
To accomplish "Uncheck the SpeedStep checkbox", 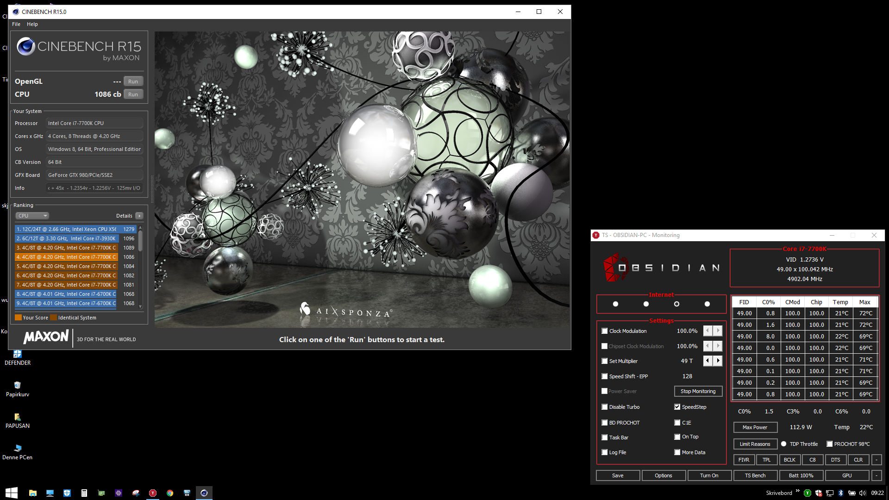I will click(x=677, y=407).
